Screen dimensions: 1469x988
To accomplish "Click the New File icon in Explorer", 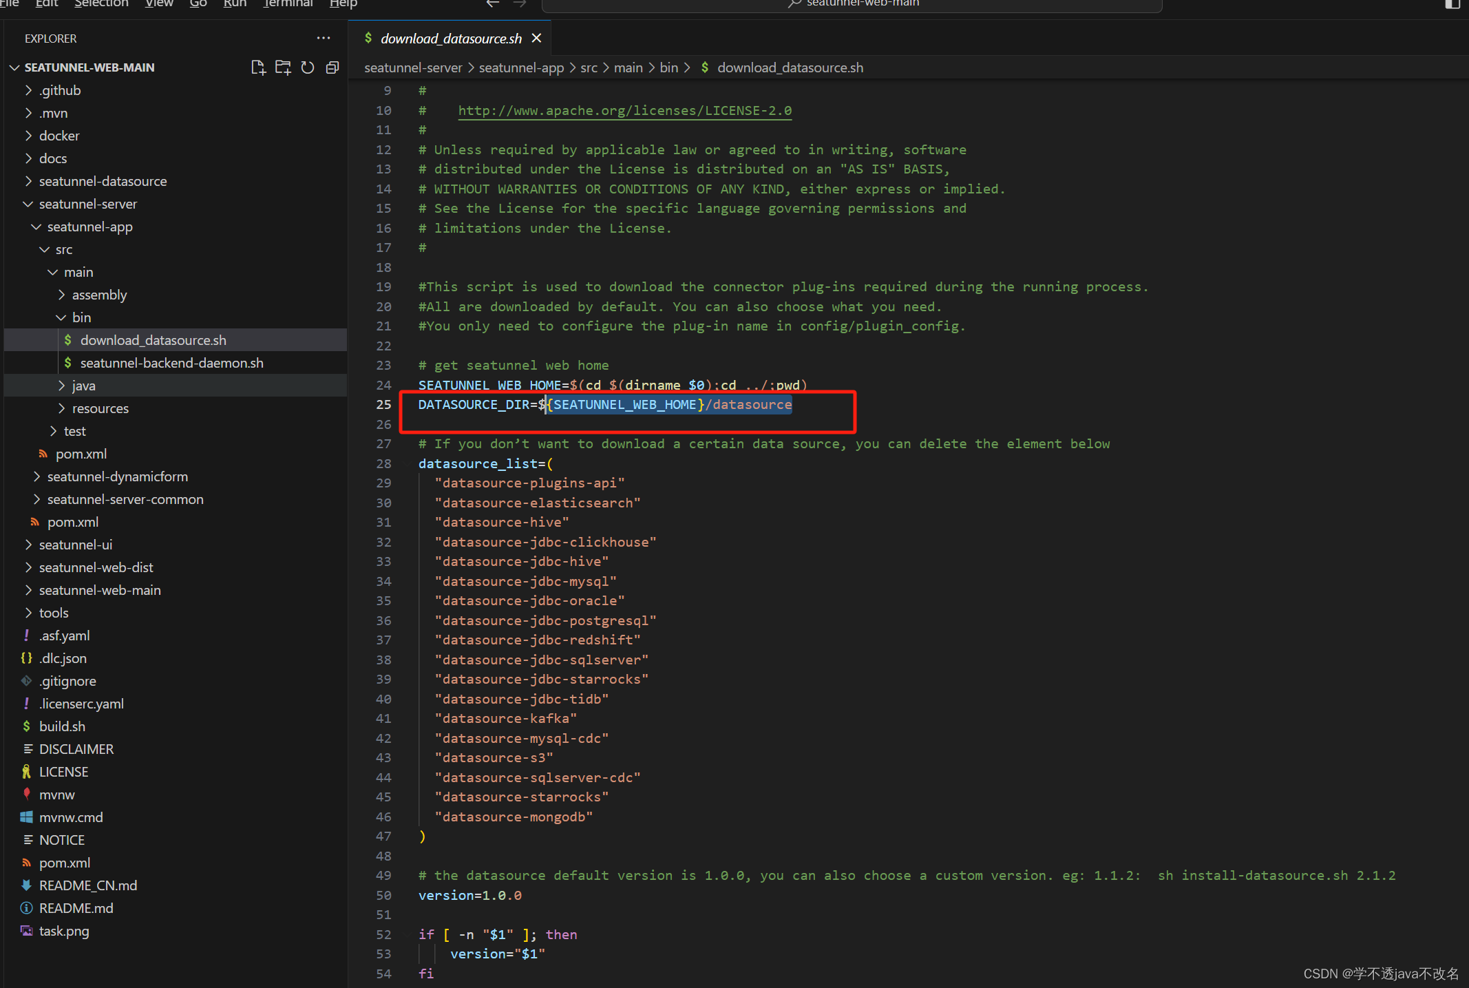I will [x=258, y=67].
